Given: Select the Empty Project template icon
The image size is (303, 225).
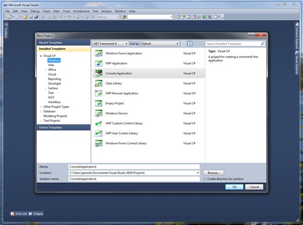Looking at the screenshot, I should (x=98, y=103).
